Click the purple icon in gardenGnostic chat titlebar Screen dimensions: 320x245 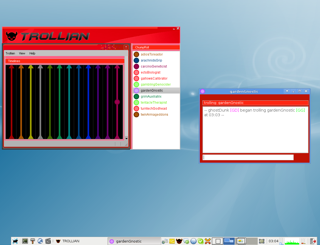pos(203,91)
